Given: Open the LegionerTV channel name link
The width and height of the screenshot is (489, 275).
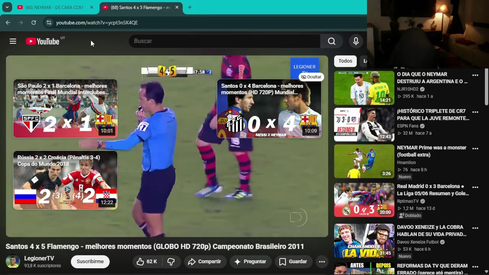Looking at the screenshot, I should tap(39, 259).
